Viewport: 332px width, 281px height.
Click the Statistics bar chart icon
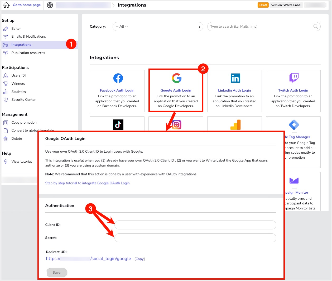tap(6, 92)
